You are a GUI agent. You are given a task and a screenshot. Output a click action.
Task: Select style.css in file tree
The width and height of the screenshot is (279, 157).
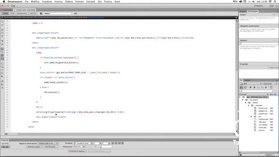click(262, 130)
